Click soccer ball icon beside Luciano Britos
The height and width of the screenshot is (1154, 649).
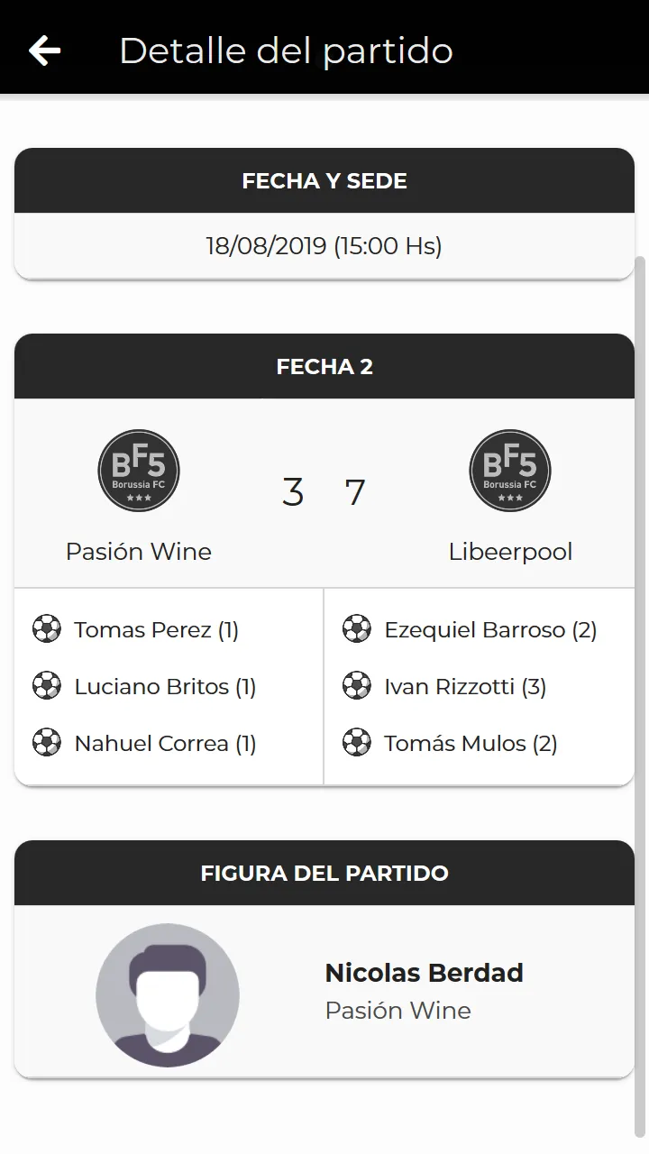47,685
